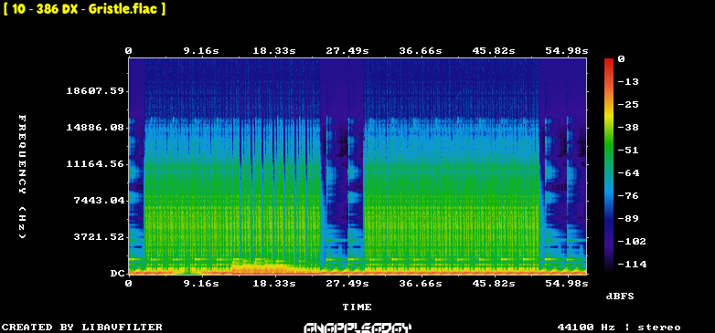
Task: Click the 44100 Hz stereo info text
Action: 619,328
